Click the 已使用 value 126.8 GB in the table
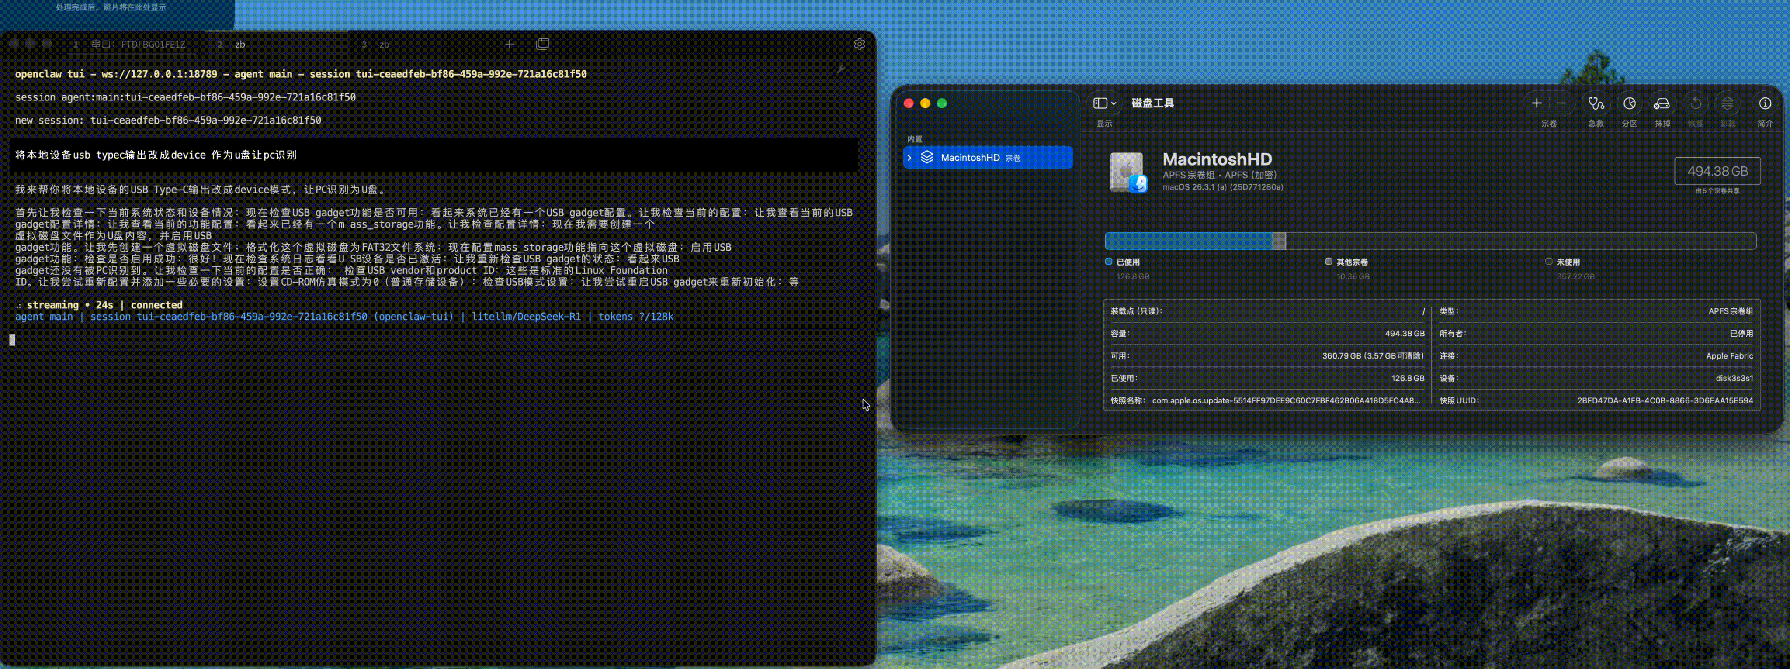Screen dimensions: 1790x669 click(x=1408, y=378)
